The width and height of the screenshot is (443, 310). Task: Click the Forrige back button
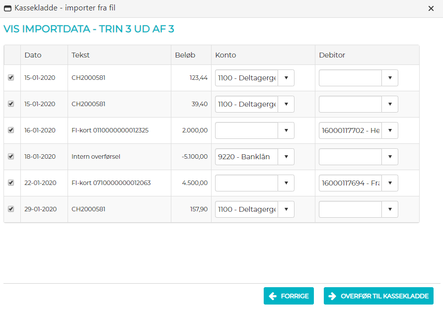(289, 296)
